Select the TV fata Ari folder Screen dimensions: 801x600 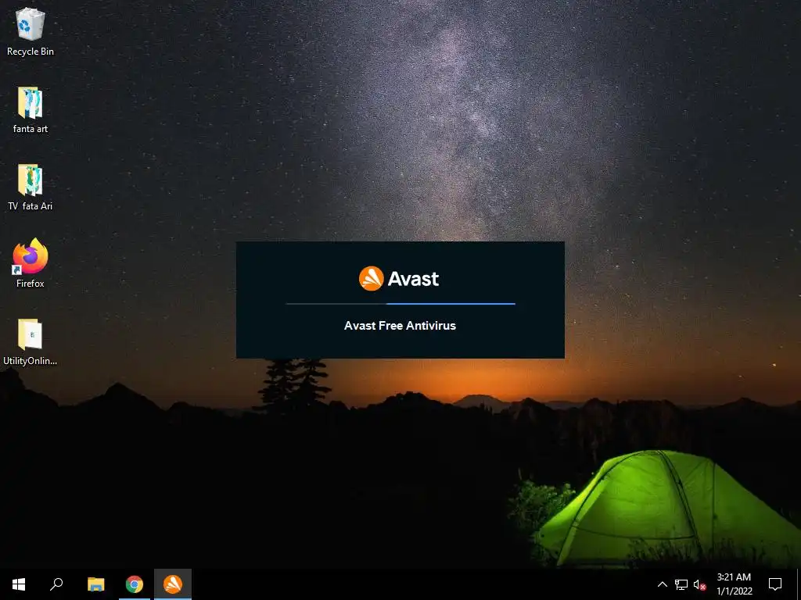[x=31, y=180]
